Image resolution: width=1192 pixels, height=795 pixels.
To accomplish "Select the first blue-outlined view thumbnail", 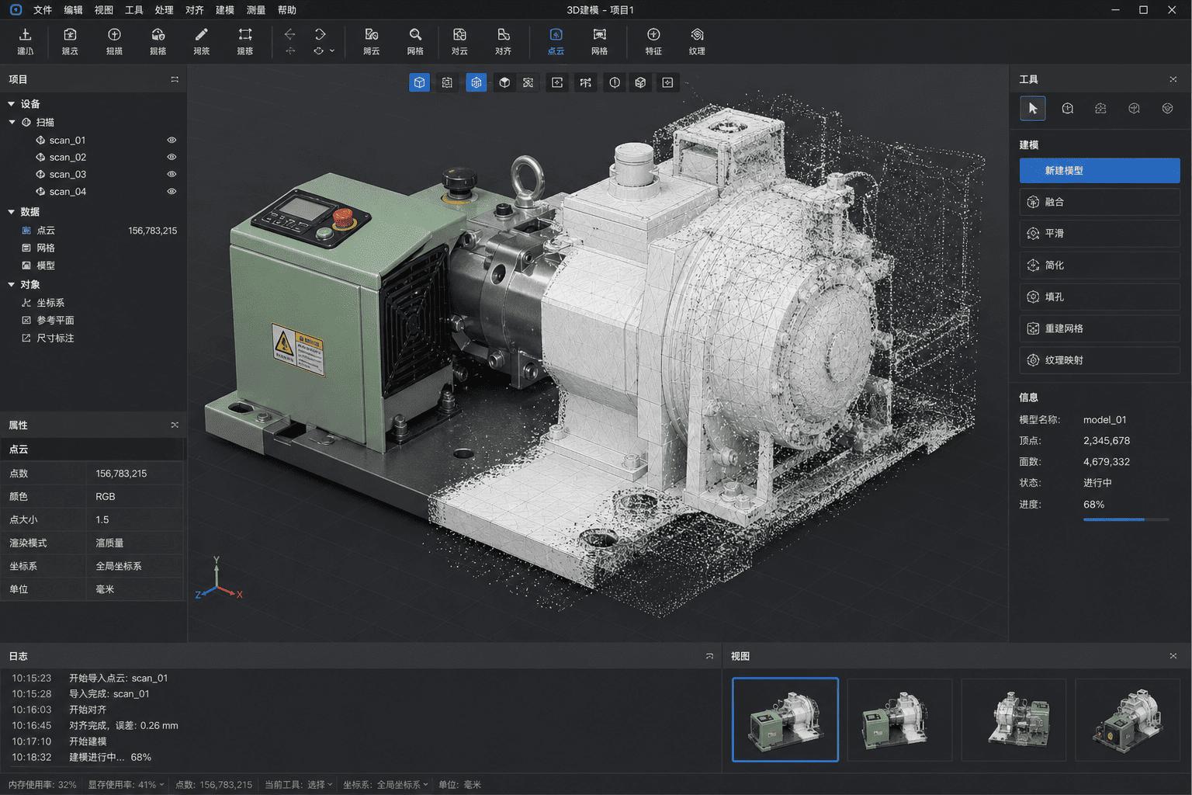I will (785, 719).
